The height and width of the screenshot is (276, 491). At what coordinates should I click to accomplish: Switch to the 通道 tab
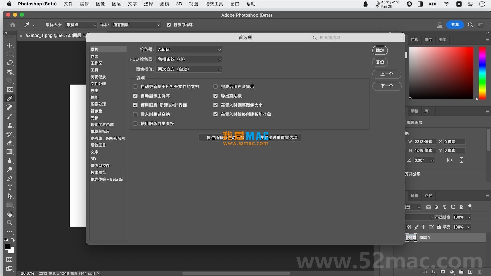pyautogui.click(x=415, y=196)
